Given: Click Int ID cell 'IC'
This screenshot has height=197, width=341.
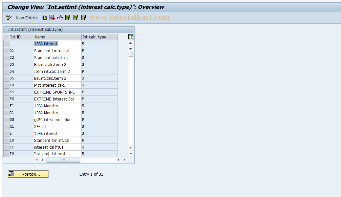Looking at the screenshot, I should 22,147.
